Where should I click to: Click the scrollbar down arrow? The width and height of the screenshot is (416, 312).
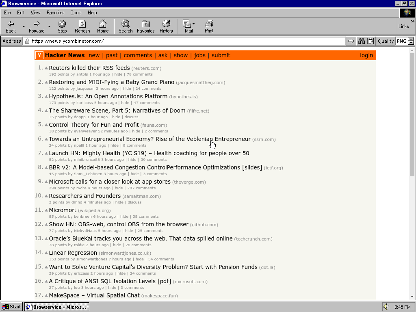coord(412,297)
